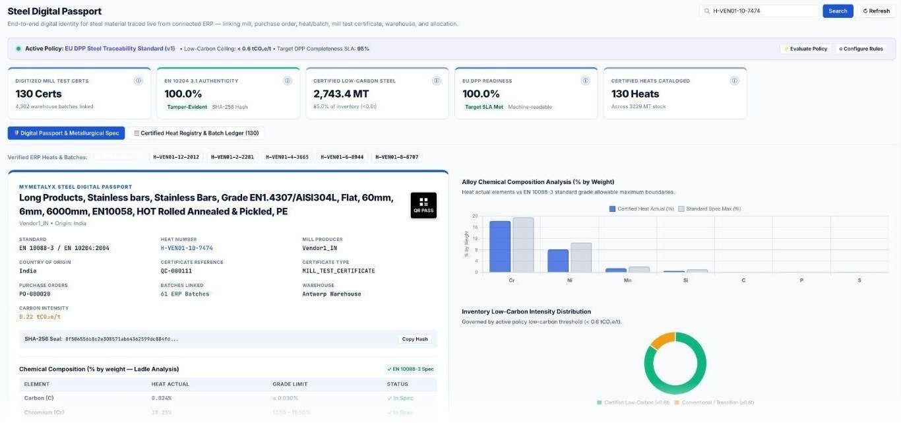This screenshot has width=901, height=423.
Task: Toggle Certified Low-Carbon donut legend swatch
Action: (599, 402)
